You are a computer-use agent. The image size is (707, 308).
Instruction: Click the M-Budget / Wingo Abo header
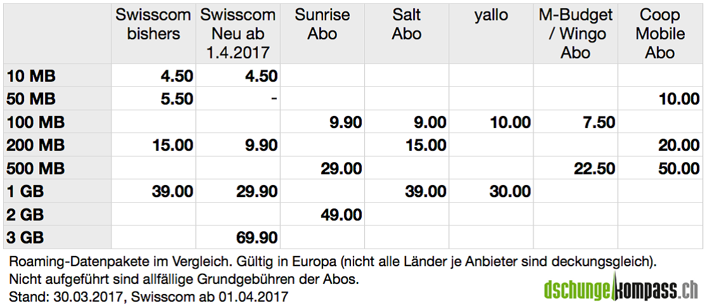pyautogui.click(x=575, y=34)
